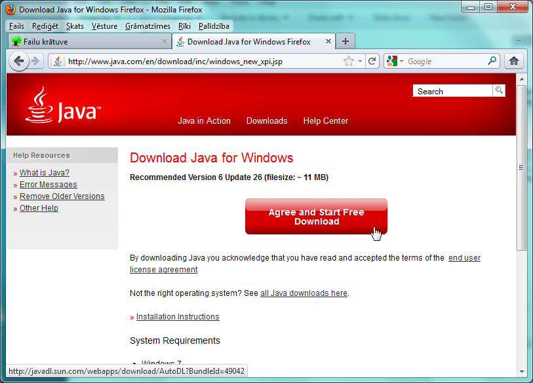Open the search engine selector dropdown

pos(401,62)
